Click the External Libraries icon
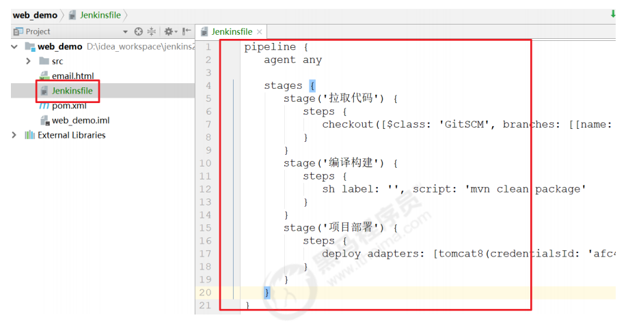The width and height of the screenshot is (628, 322). pyautogui.click(x=29, y=135)
